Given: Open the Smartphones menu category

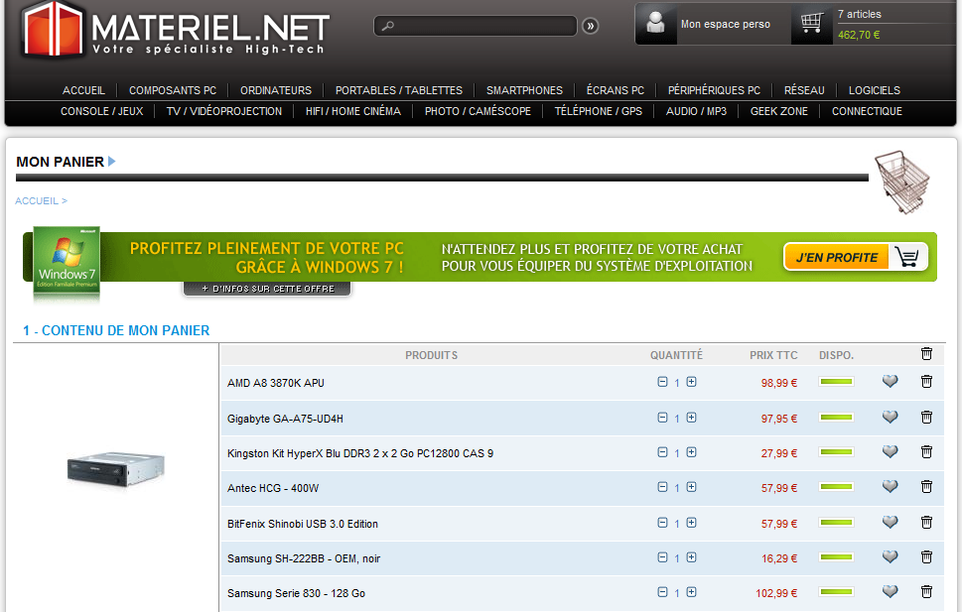Looking at the screenshot, I should [x=524, y=90].
